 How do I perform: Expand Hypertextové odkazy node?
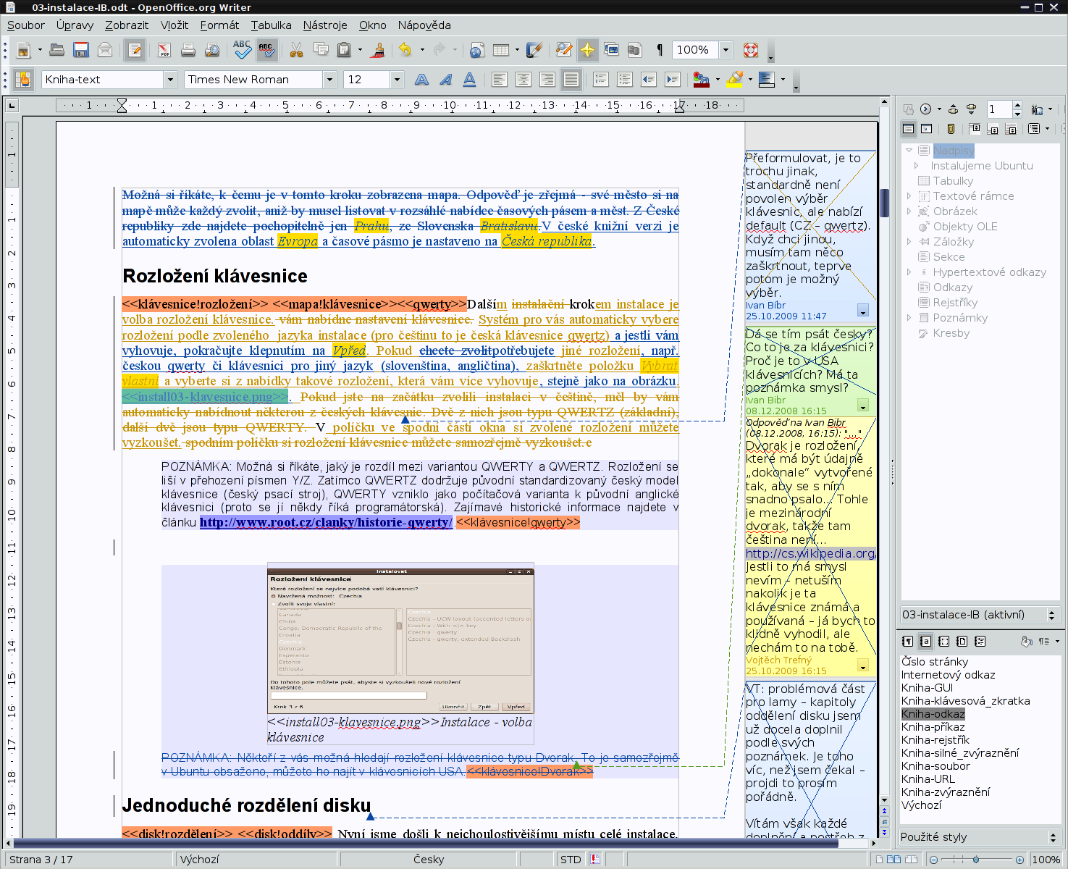[x=909, y=272]
